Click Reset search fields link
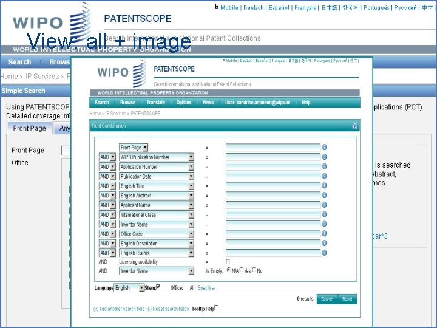 coord(168,309)
